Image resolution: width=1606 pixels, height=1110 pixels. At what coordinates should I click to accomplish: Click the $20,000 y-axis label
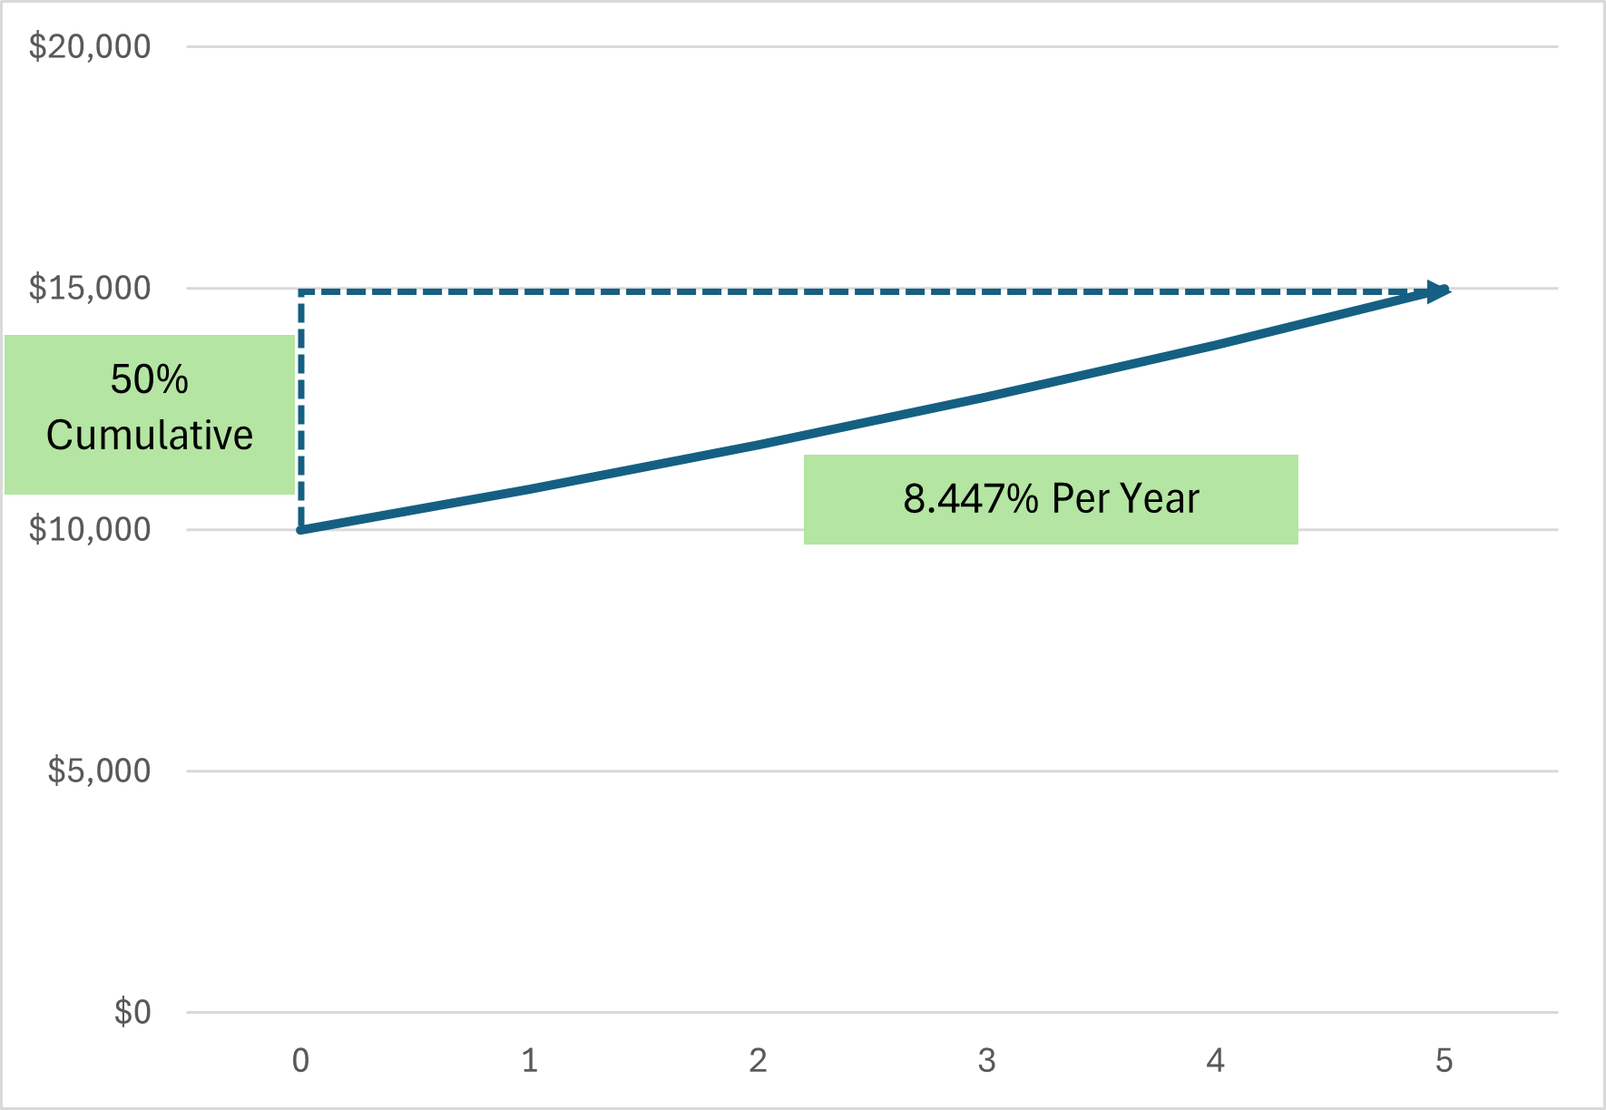(89, 46)
